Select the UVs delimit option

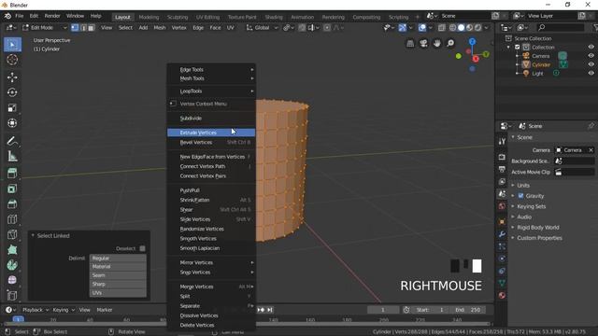point(118,293)
